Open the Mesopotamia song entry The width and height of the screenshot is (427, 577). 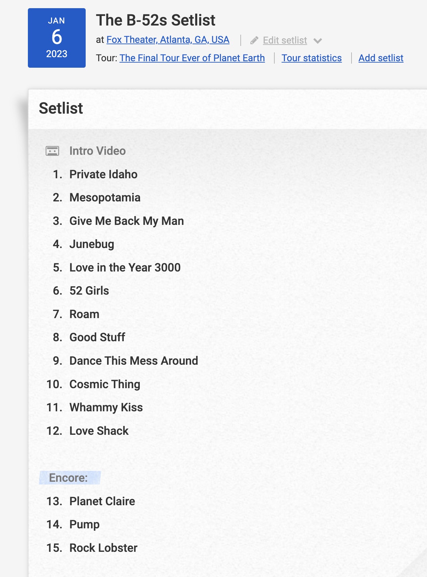coord(105,198)
